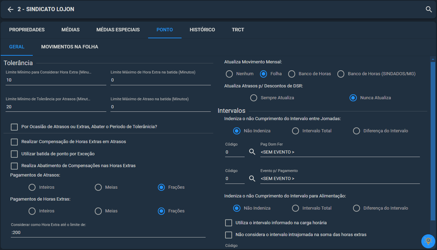Click the 2 - SINDICATO LOJON title
This screenshot has height=250, width=437.
coord(46,9)
